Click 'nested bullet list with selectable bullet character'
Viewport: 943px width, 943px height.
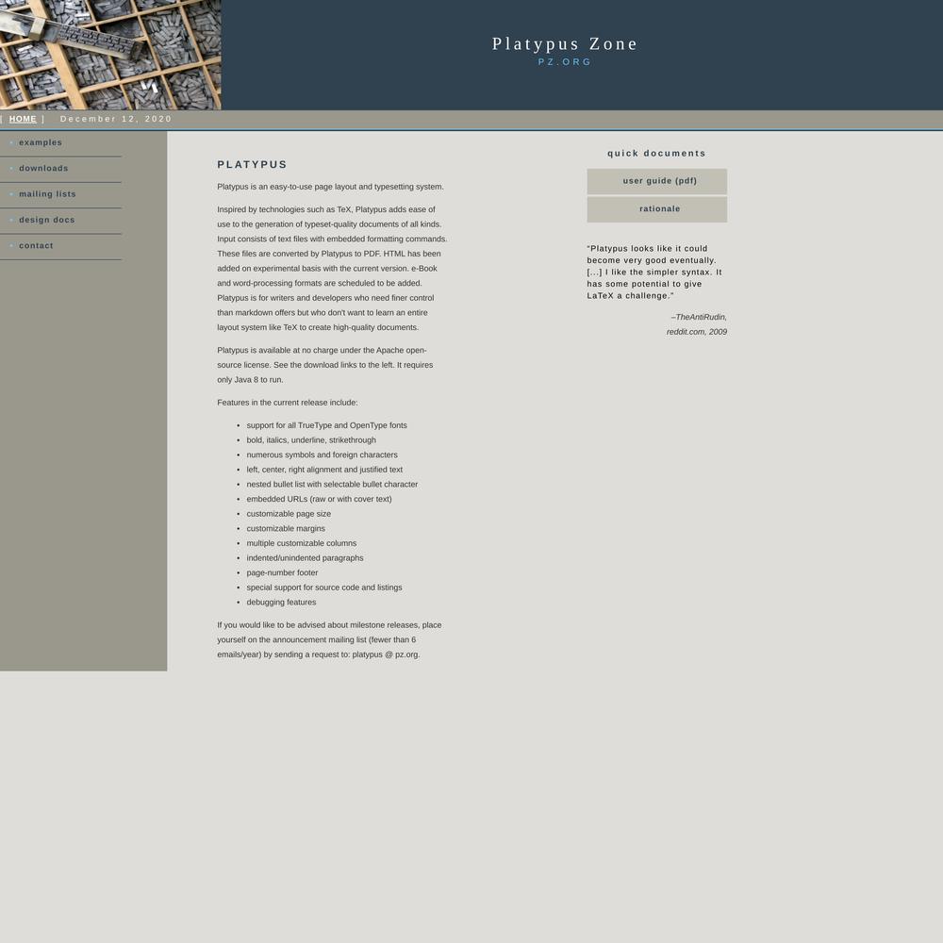[x=332, y=484]
